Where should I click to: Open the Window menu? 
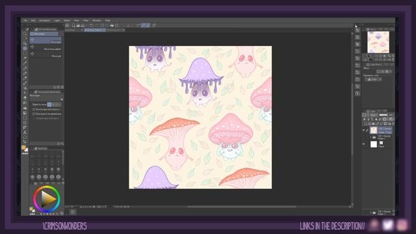97,20
